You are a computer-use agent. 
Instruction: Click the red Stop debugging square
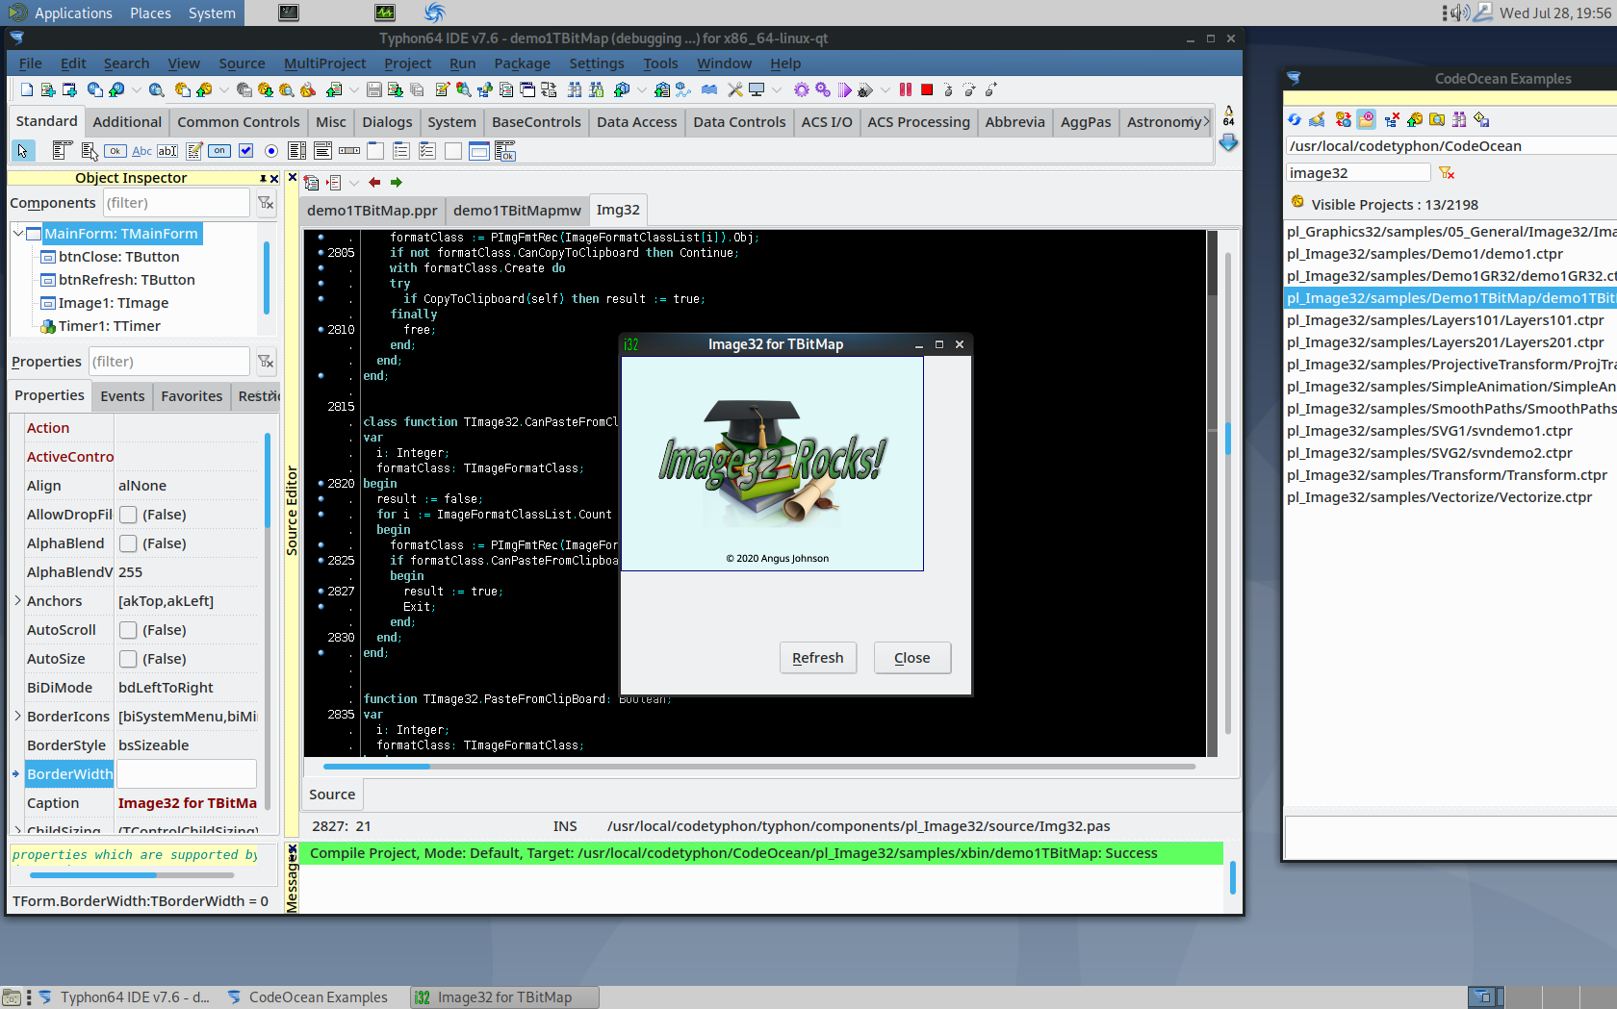point(927,89)
